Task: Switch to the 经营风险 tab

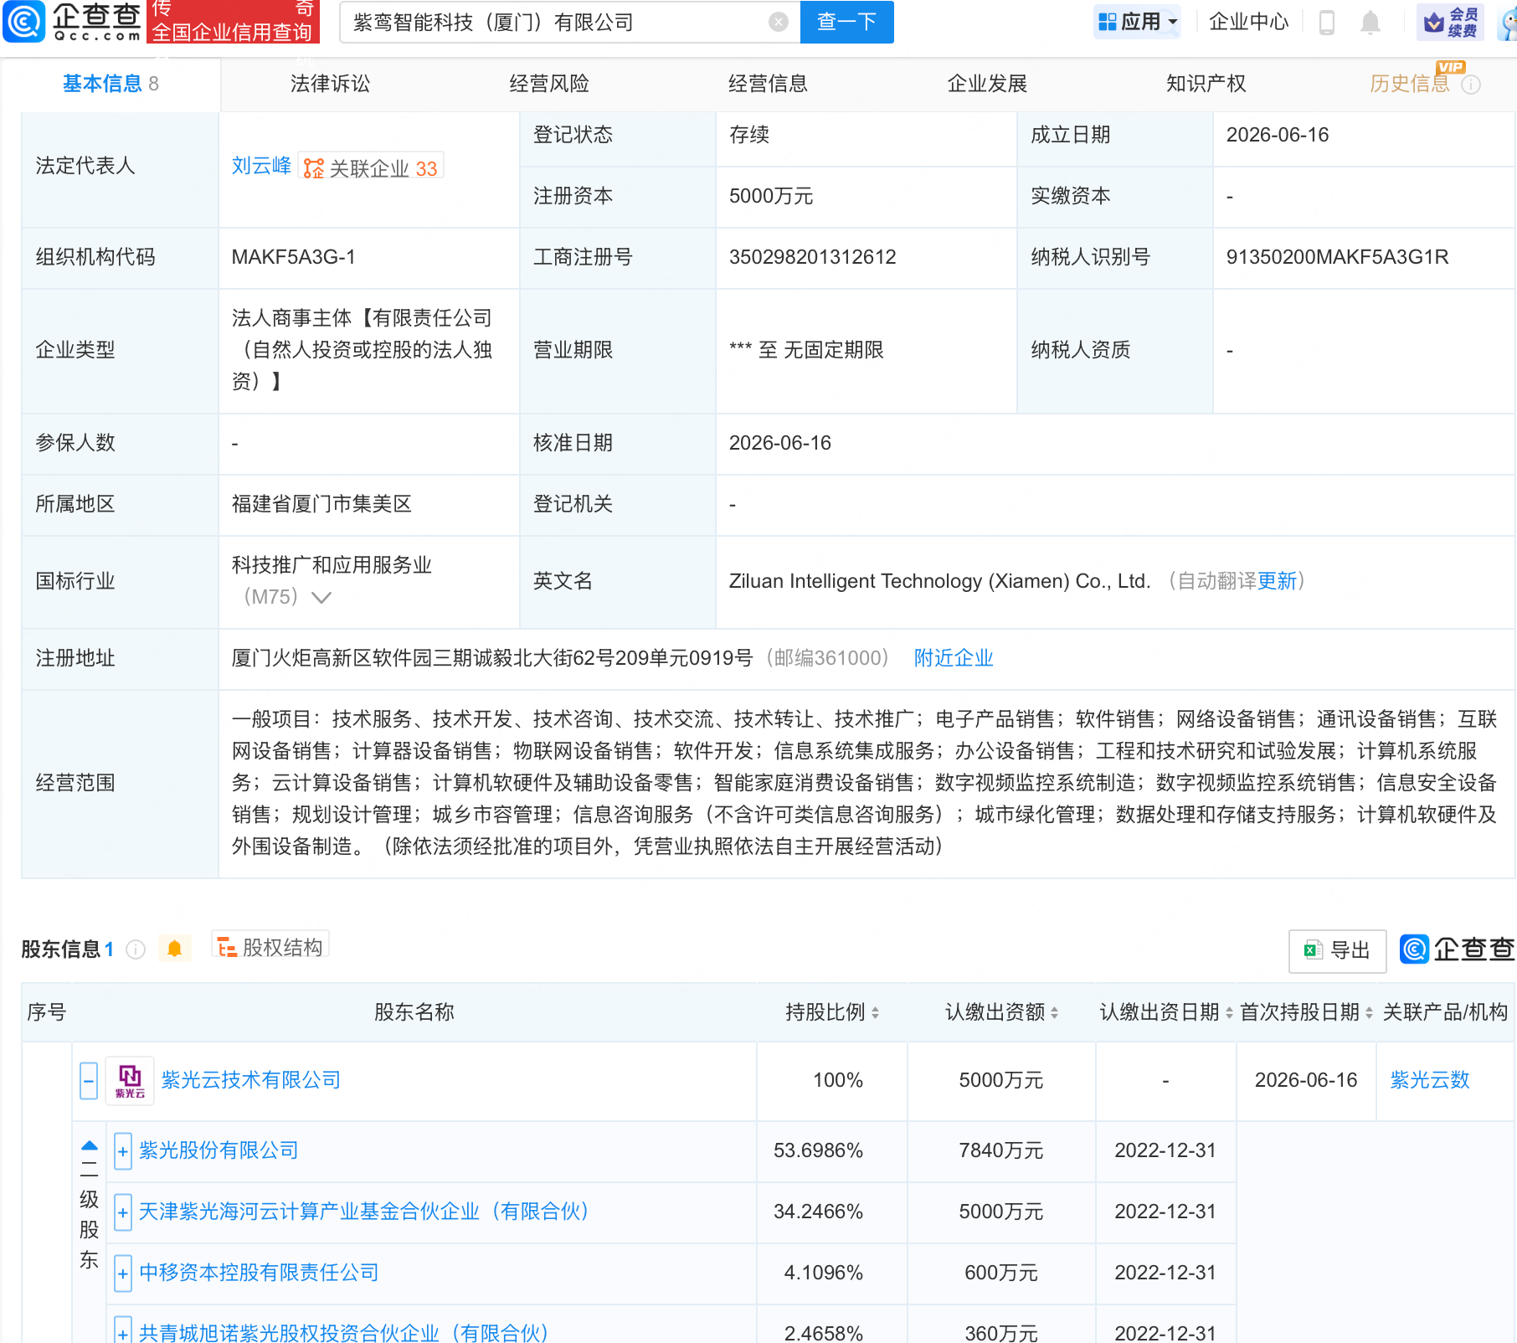Action: click(x=549, y=84)
